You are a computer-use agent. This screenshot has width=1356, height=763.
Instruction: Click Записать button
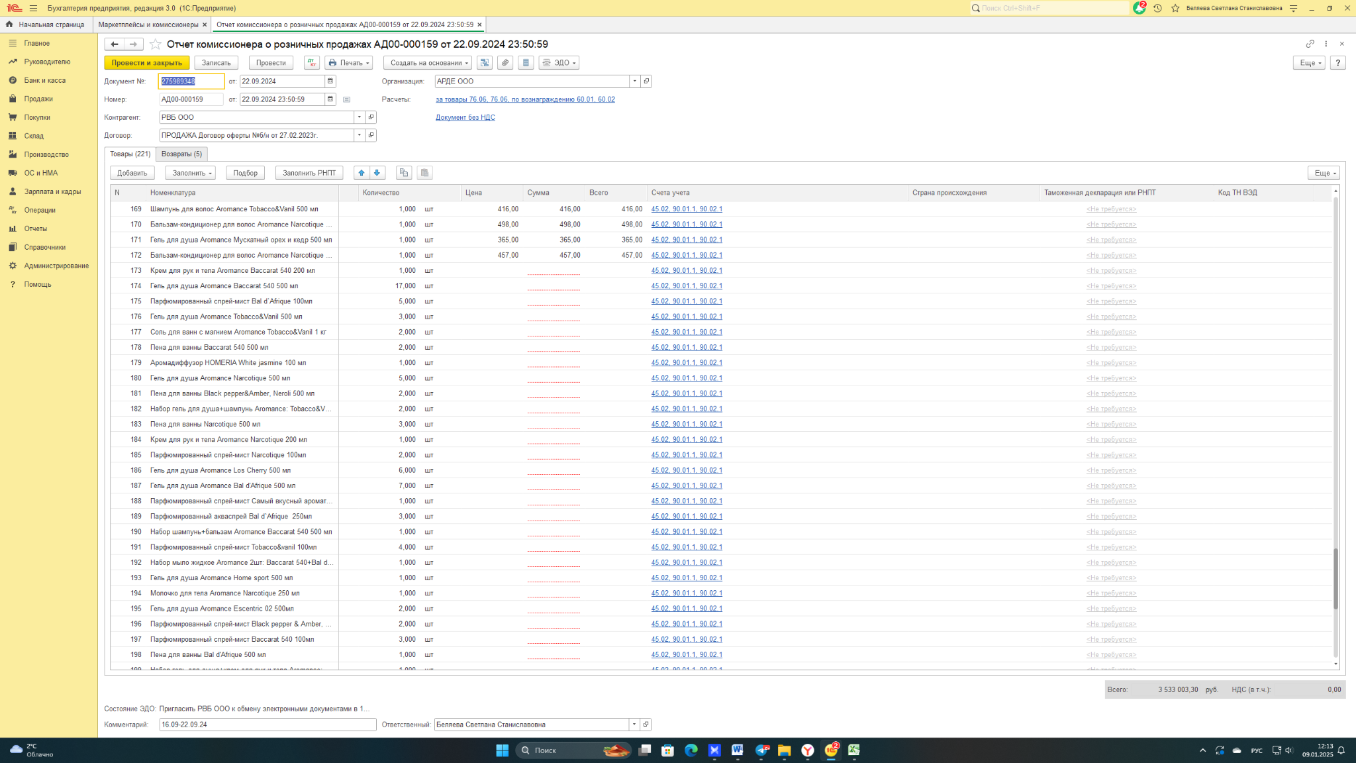coord(217,63)
